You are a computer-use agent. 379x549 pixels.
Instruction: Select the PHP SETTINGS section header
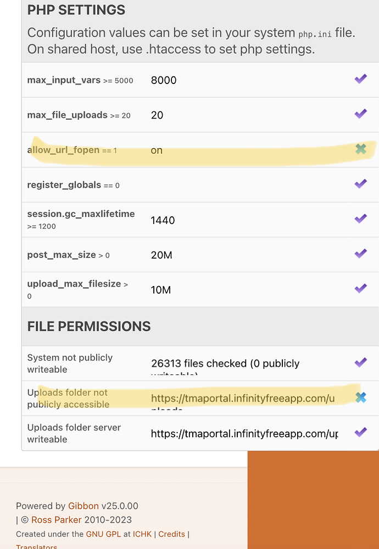point(76,10)
